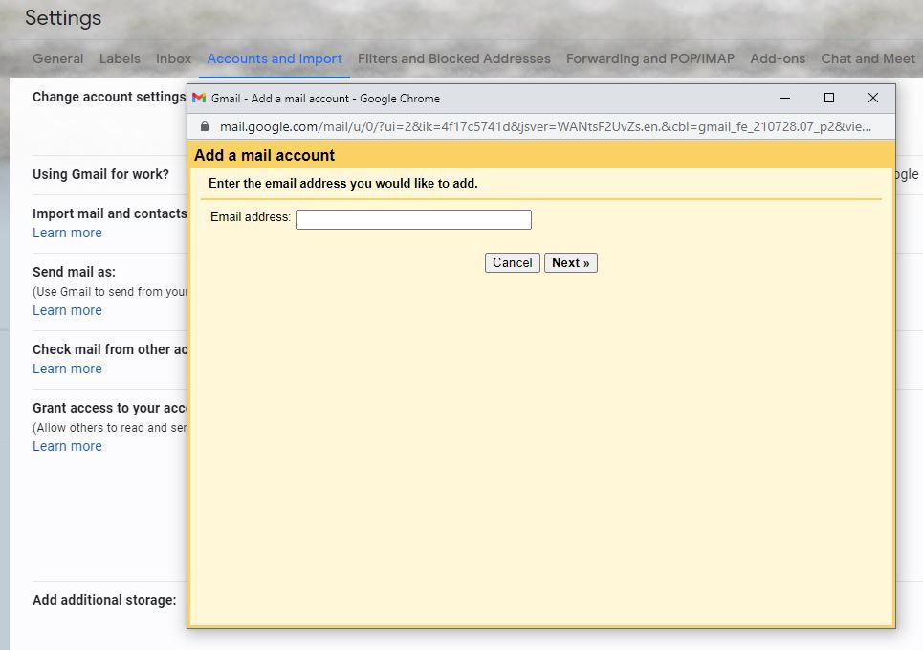Switch to the Forwarding and POP/IMAP tab
The image size is (923, 650).
[649, 58]
